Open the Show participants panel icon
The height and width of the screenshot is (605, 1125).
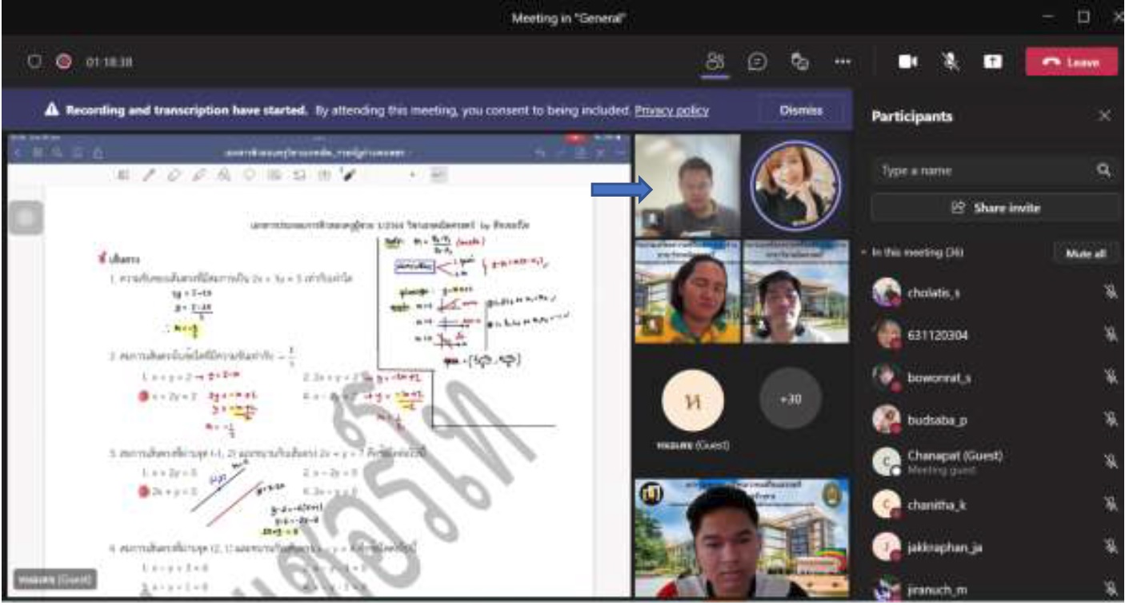click(x=715, y=62)
